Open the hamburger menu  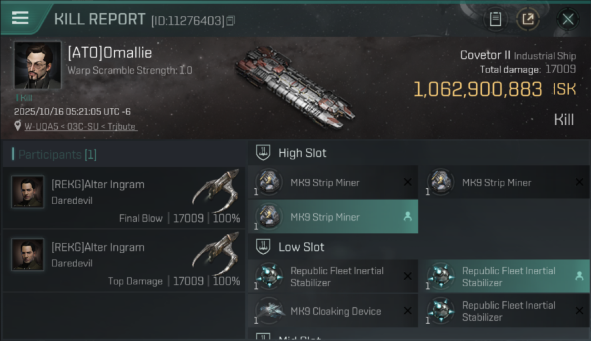click(x=20, y=18)
